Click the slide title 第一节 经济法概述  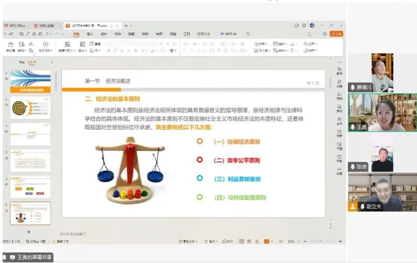pyautogui.click(x=108, y=81)
